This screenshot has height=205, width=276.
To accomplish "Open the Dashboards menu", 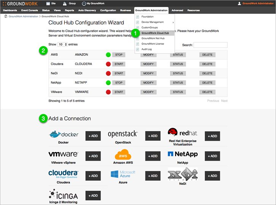I will pos(10,10).
